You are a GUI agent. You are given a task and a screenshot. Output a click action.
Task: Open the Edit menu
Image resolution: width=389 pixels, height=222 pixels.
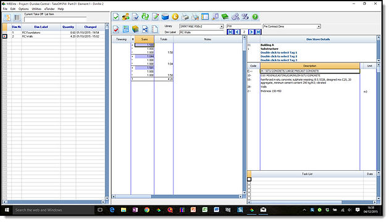pos(12,9)
